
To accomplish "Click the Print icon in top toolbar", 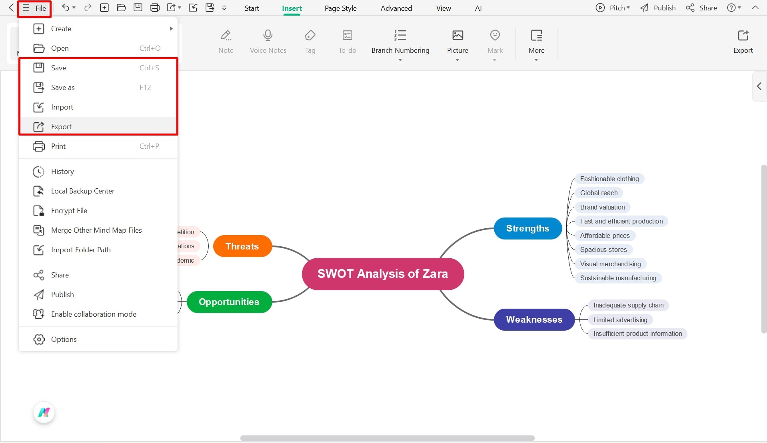I will pos(155,8).
